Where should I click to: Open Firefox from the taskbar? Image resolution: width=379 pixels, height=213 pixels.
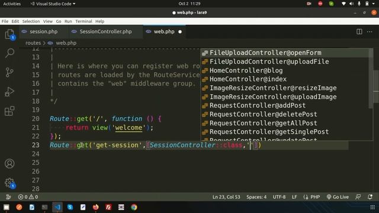(96, 207)
